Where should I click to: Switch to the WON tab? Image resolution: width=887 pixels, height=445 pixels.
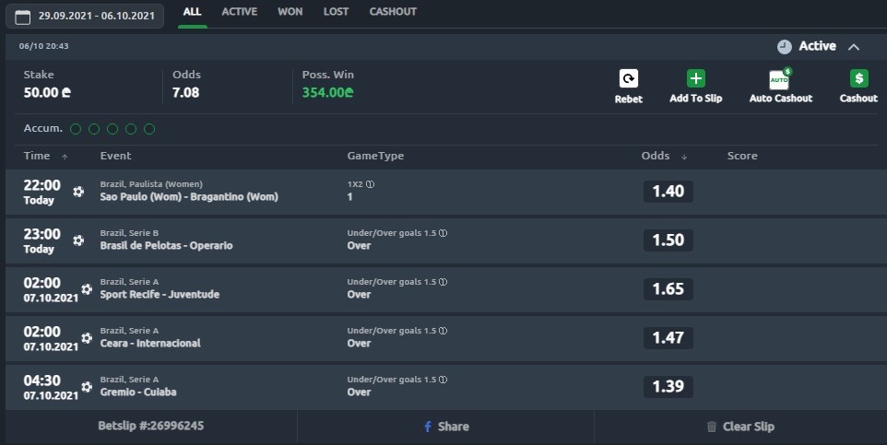[290, 11]
